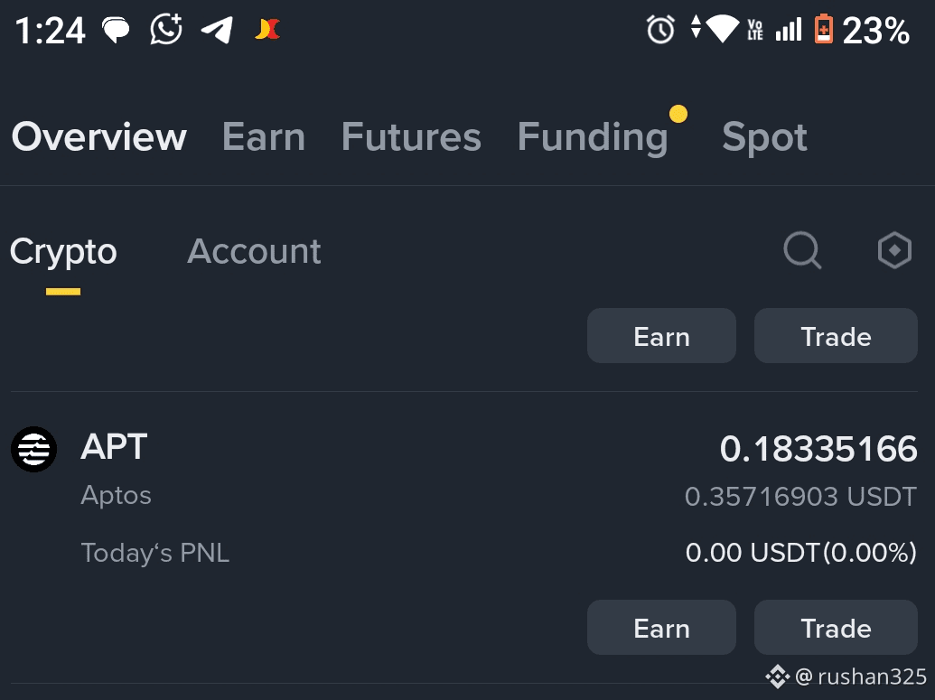Open the Funding tab with notification dot
Screen dimensions: 935x700
coord(593,136)
